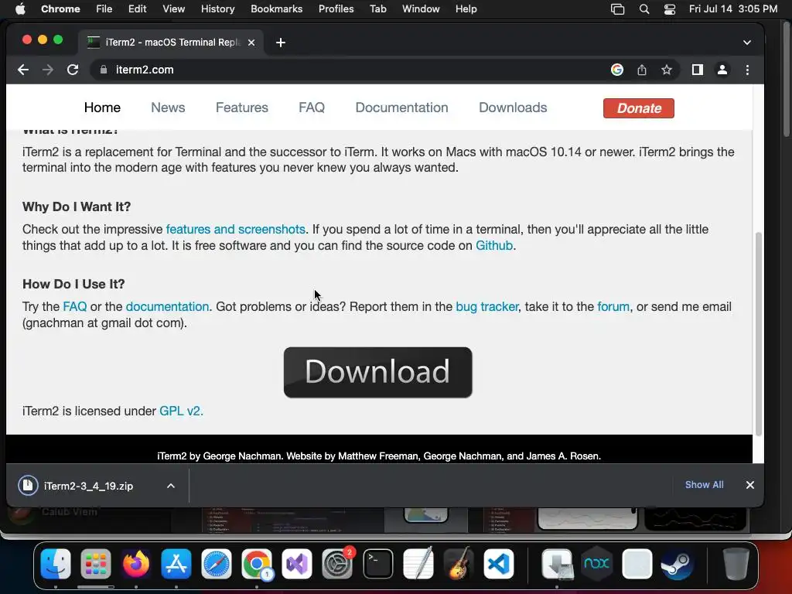Open the Downloads nav link
Image resolution: width=792 pixels, height=594 pixels.
coord(514,108)
